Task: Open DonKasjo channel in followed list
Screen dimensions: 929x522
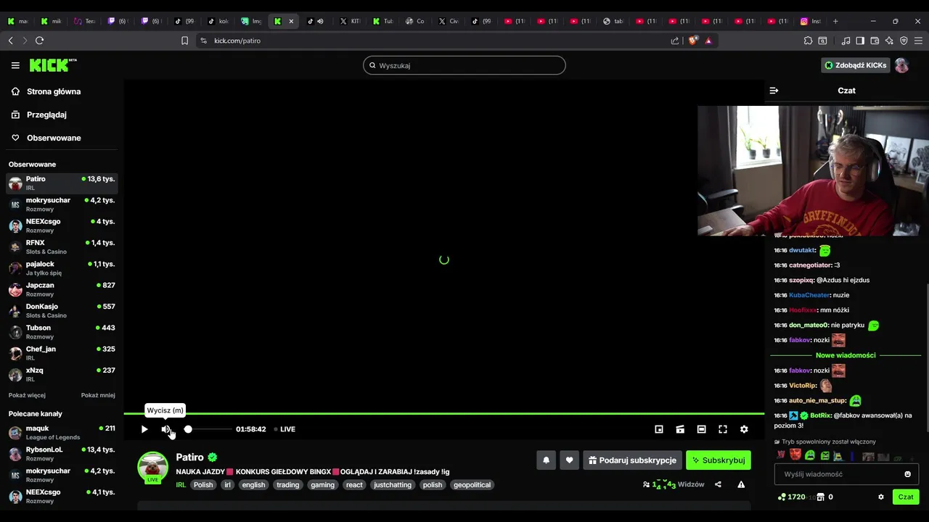Action: click(x=62, y=310)
